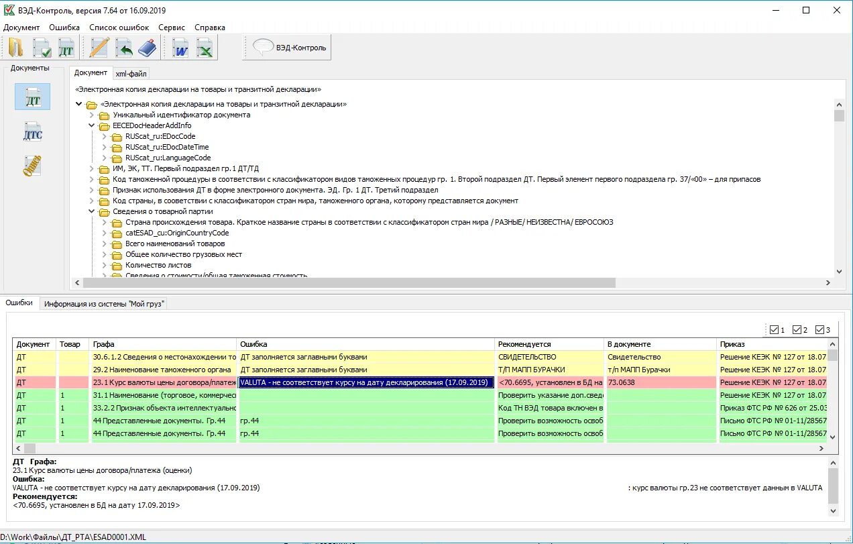The width and height of the screenshot is (853, 544).
Task: Open the Список ошибок menu
Action: pyautogui.click(x=119, y=28)
